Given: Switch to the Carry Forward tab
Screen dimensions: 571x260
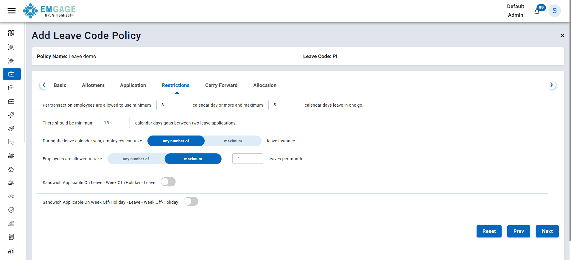Looking at the screenshot, I should pyautogui.click(x=221, y=85).
